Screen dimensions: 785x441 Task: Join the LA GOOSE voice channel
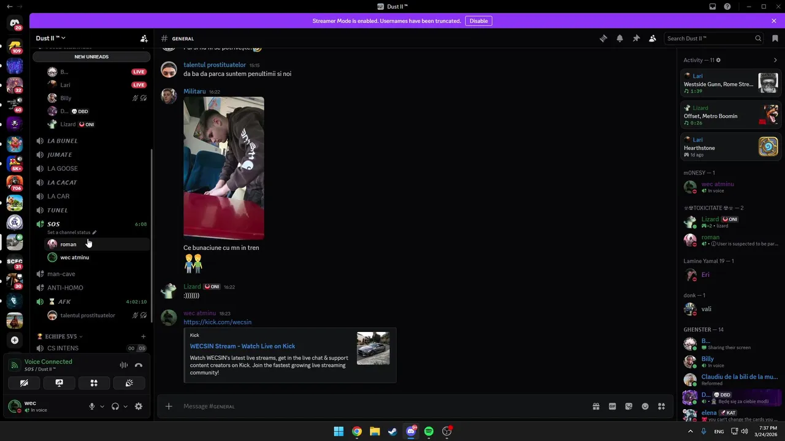91,168
